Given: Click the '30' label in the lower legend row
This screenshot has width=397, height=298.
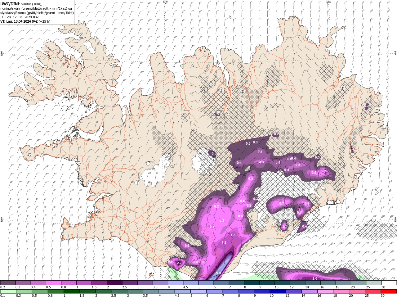Looking at the screenshot, I should click(382, 296).
